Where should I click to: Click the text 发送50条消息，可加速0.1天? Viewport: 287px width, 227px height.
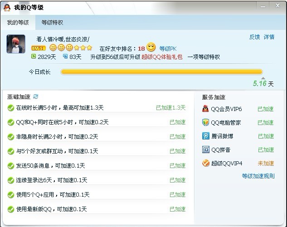50,166
